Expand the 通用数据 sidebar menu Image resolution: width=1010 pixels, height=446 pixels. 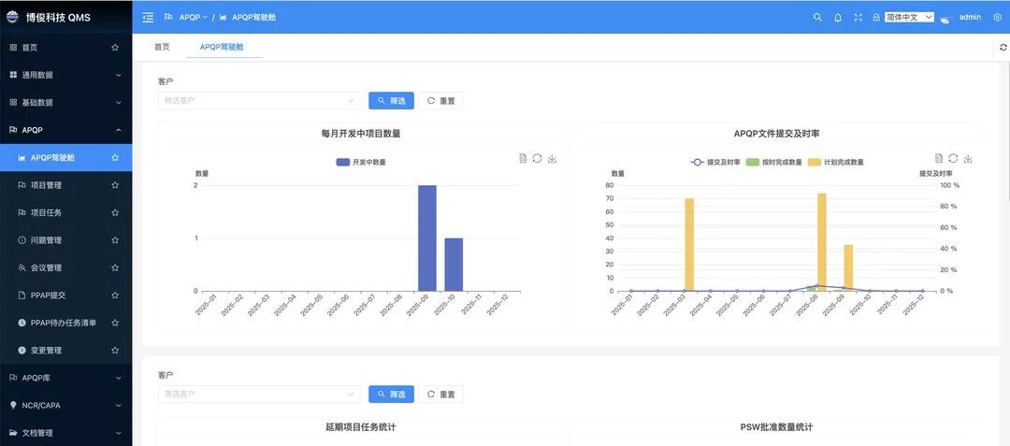click(65, 75)
